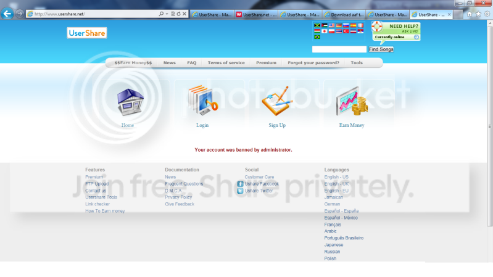The width and height of the screenshot is (493, 277).
Task: Open the Earn Money chart icon
Action: (352, 101)
